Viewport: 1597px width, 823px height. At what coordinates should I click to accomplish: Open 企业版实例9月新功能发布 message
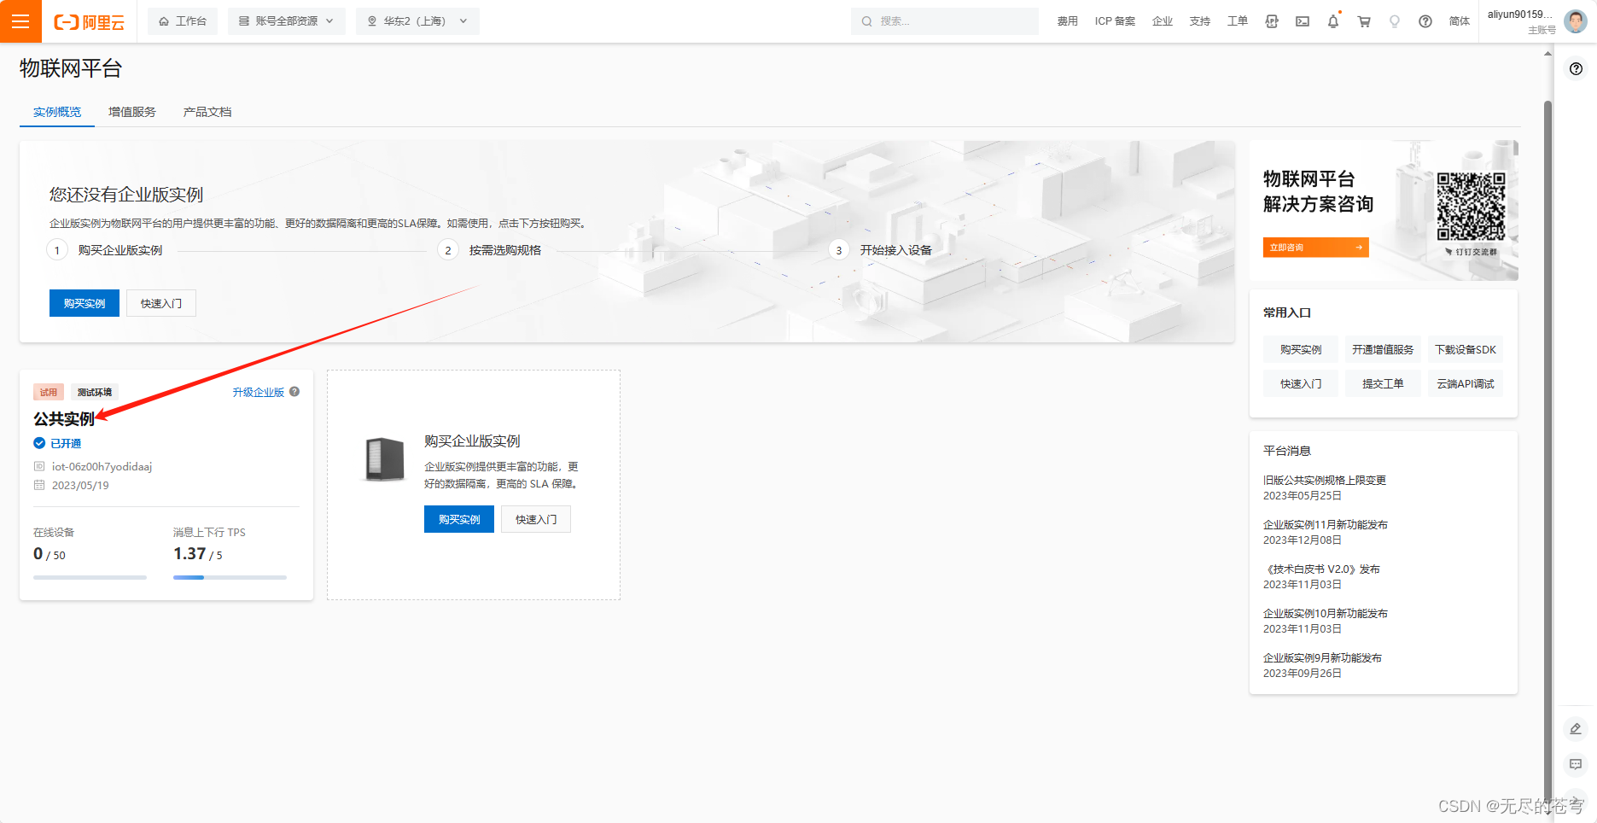tap(1323, 657)
